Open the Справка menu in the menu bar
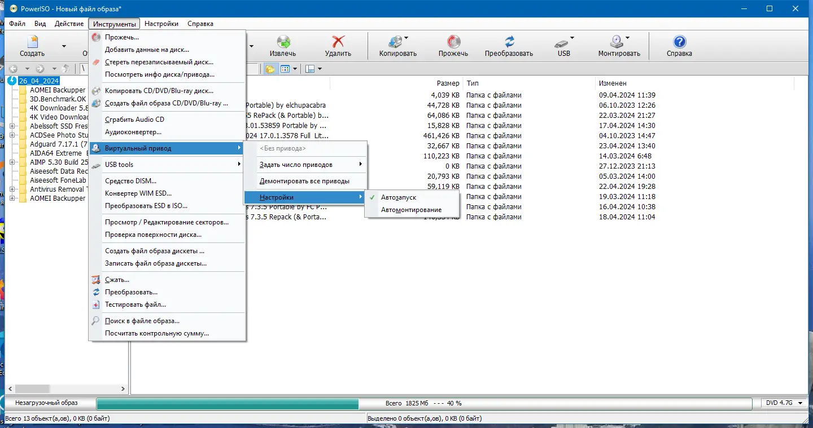 (x=200, y=24)
